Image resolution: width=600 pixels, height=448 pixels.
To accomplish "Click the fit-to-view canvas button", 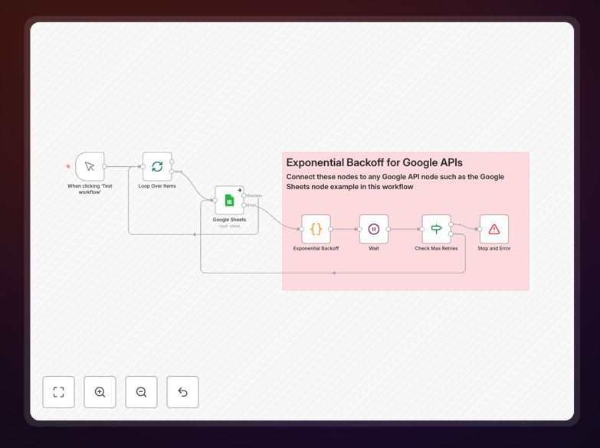I will 58,392.
